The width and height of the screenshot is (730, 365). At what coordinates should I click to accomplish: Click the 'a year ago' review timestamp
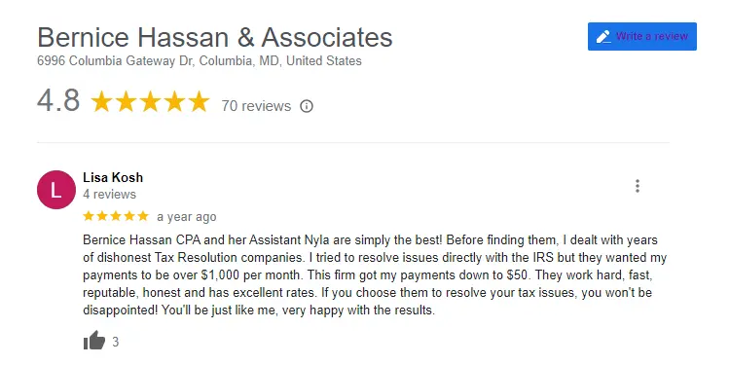point(187,217)
